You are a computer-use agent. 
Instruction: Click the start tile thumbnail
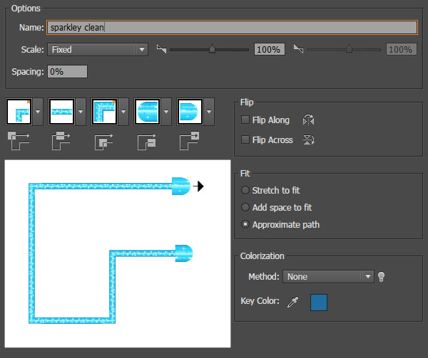coord(146,112)
